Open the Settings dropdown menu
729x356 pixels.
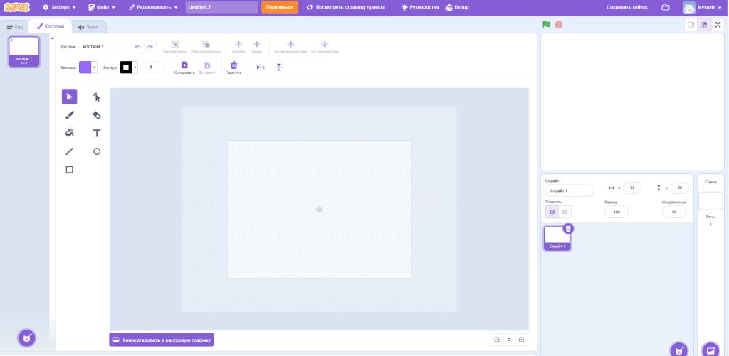click(59, 7)
